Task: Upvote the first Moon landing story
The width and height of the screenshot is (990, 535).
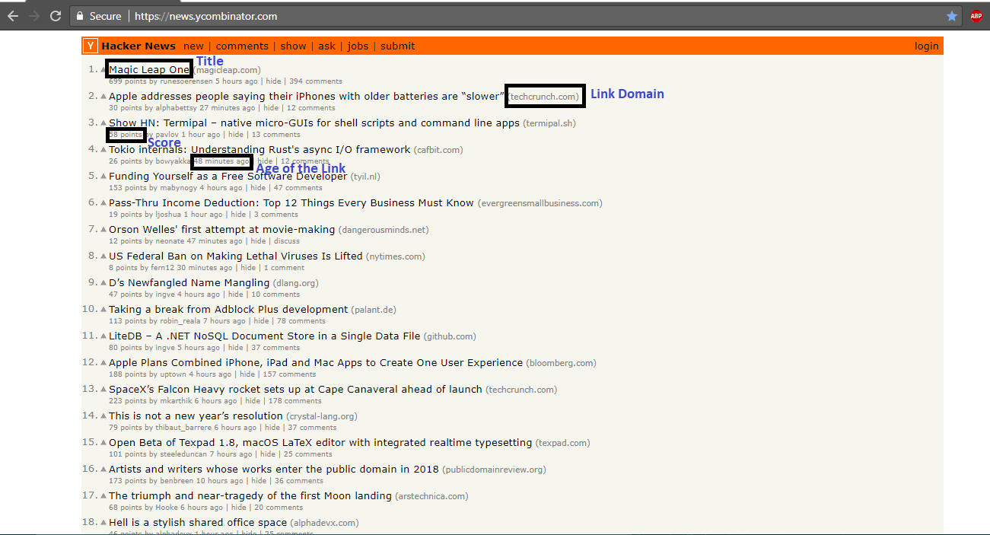Action: [x=103, y=496]
